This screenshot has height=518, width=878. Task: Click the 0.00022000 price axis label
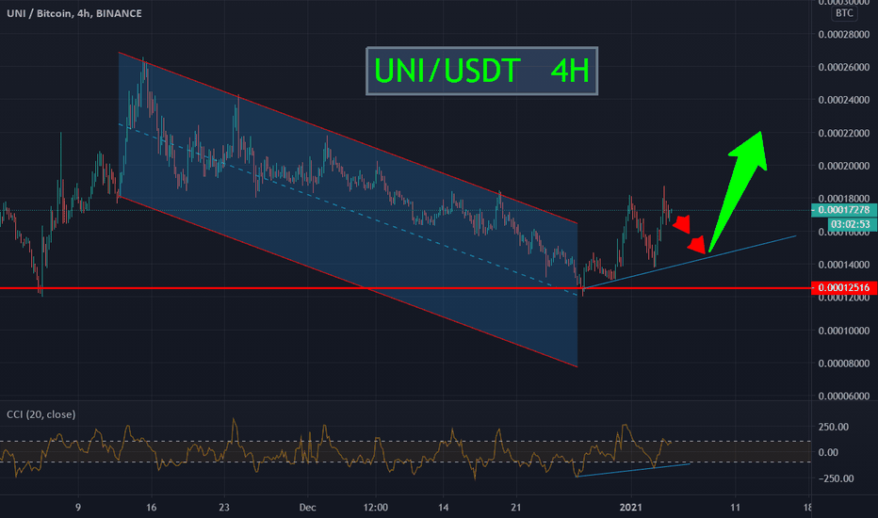tap(844, 134)
